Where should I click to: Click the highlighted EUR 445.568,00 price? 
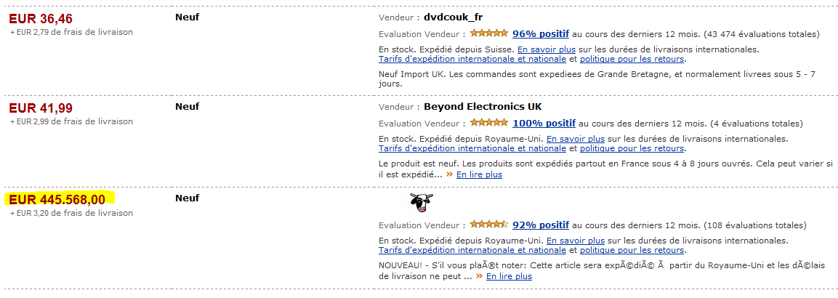(57, 200)
